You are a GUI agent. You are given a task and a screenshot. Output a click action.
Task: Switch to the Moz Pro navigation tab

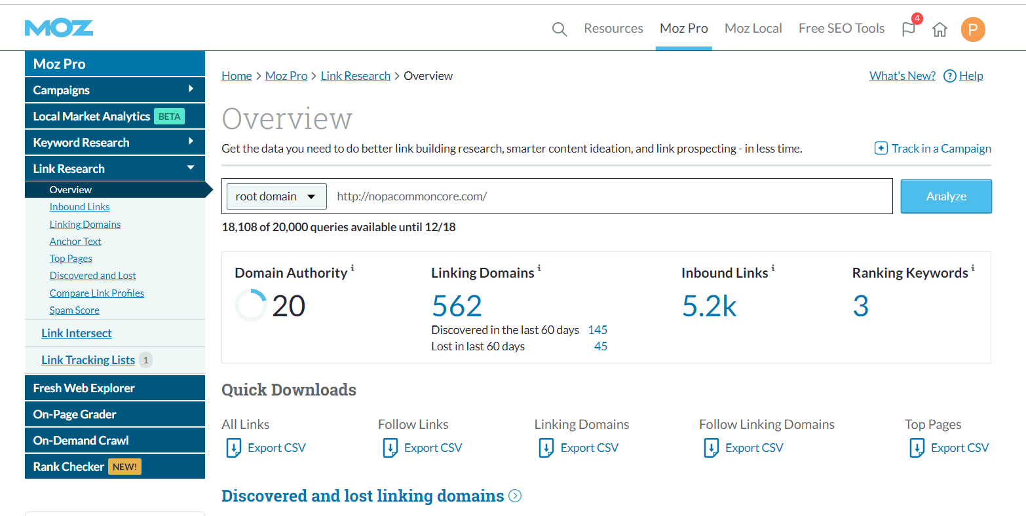tap(683, 28)
